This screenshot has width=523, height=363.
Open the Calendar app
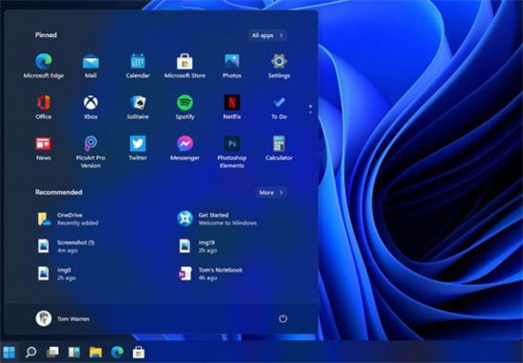coord(138,66)
